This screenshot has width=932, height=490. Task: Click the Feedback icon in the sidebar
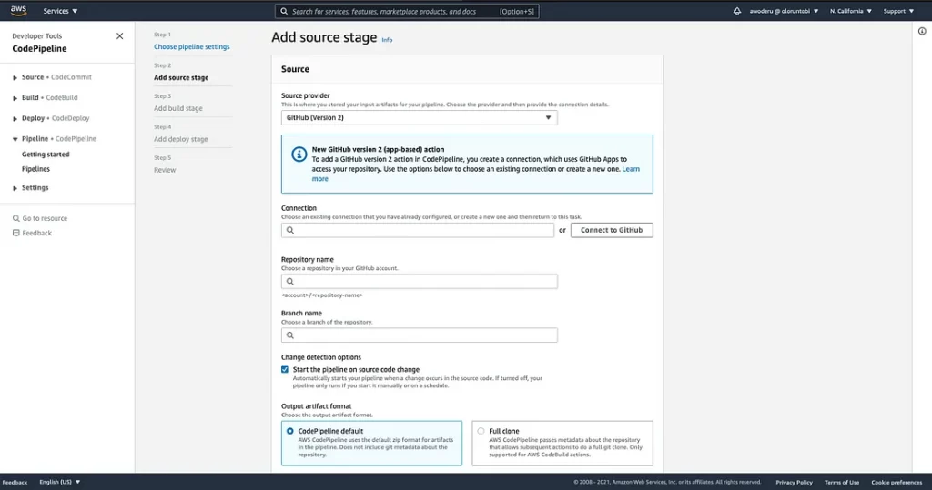(15, 234)
